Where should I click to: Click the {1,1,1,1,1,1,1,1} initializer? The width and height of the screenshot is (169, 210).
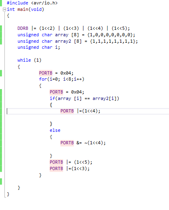[x=113, y=41]
